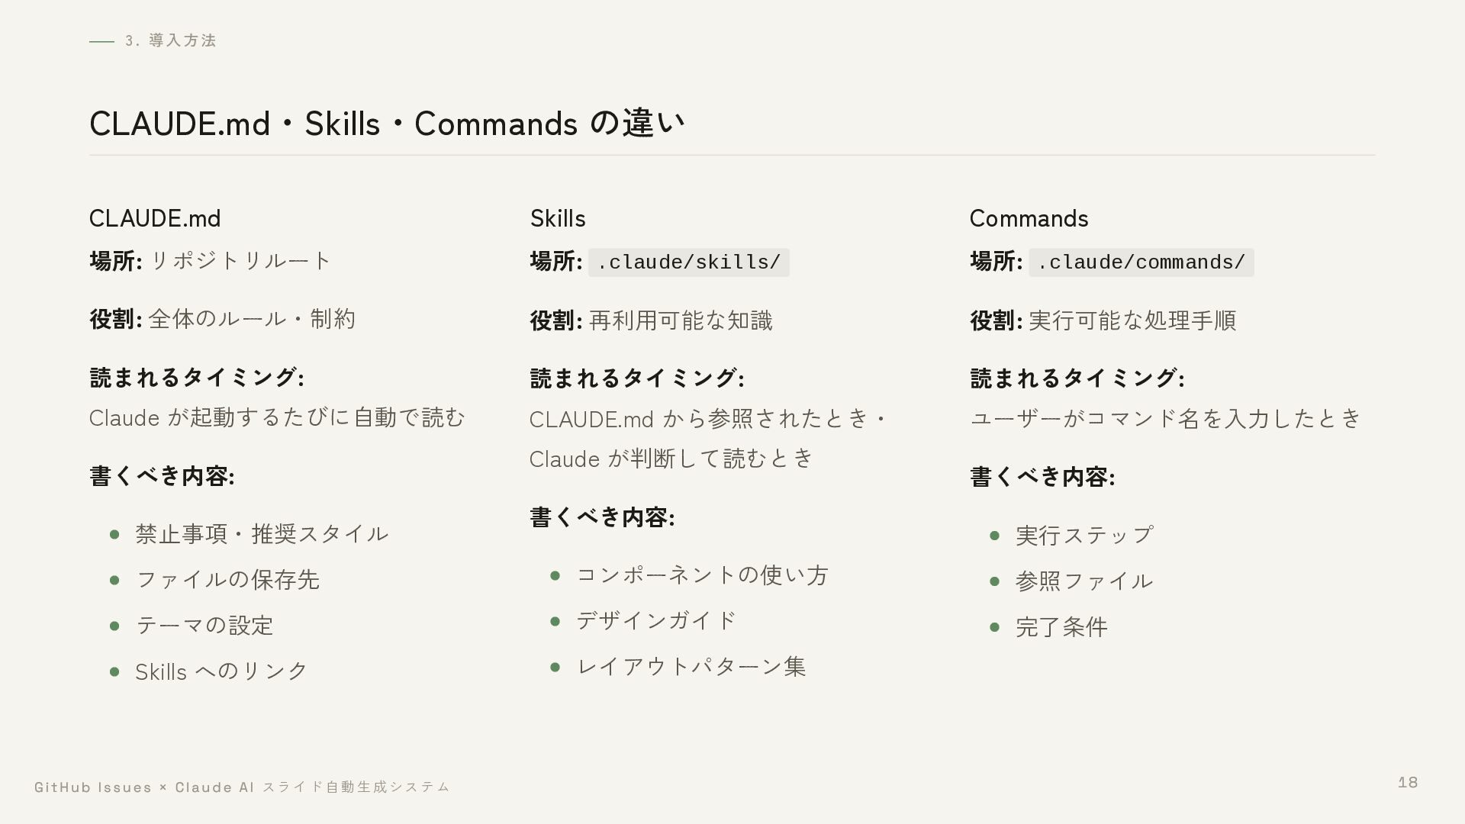
Task: Click the bullet コンポーネントの使い方
Action: coord(703,575)
